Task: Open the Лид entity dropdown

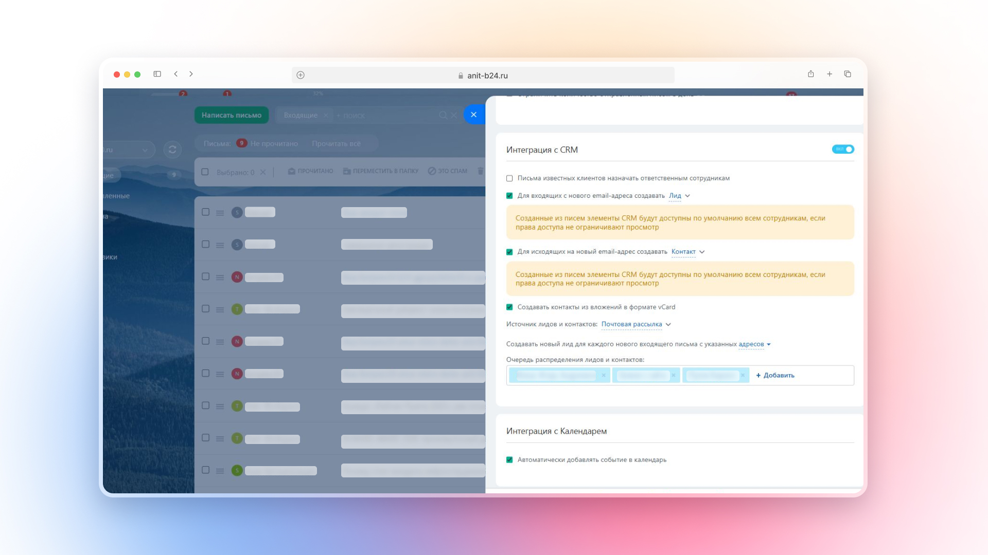Action: (x=679, y=196)
